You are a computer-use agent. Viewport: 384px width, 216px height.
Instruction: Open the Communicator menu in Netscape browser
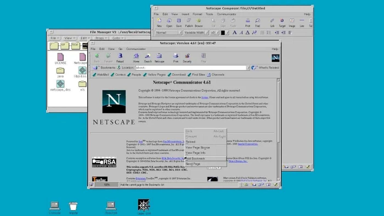(x=136, y=49)
